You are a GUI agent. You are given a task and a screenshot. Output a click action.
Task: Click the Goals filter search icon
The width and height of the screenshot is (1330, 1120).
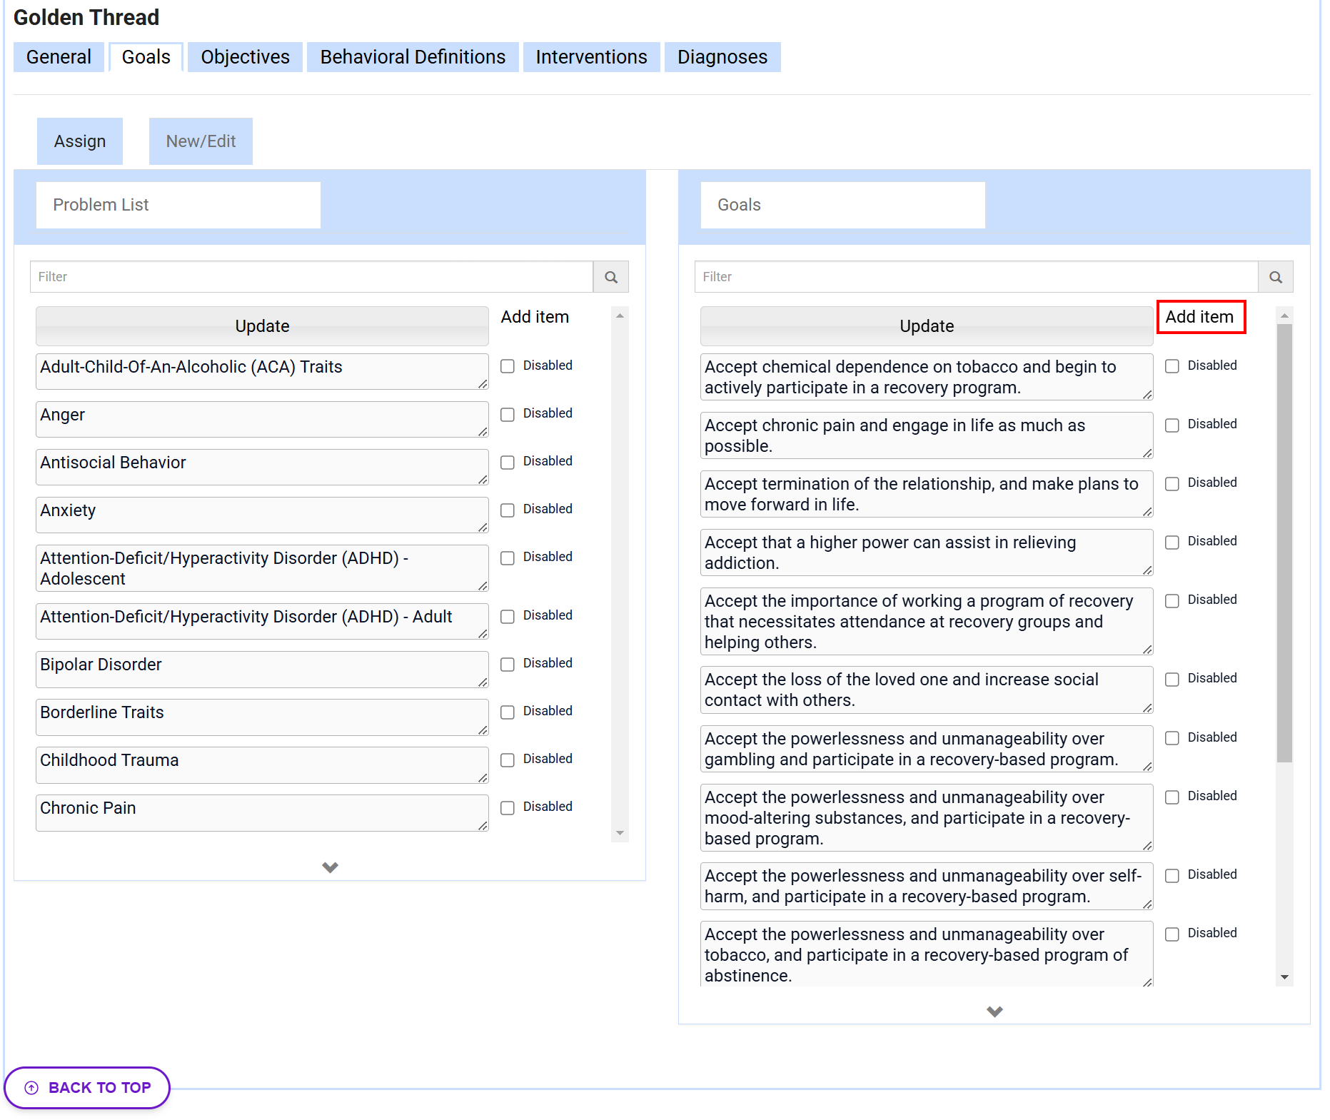(1275, 277)
